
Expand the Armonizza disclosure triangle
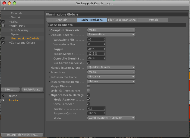tap(49, 72)
